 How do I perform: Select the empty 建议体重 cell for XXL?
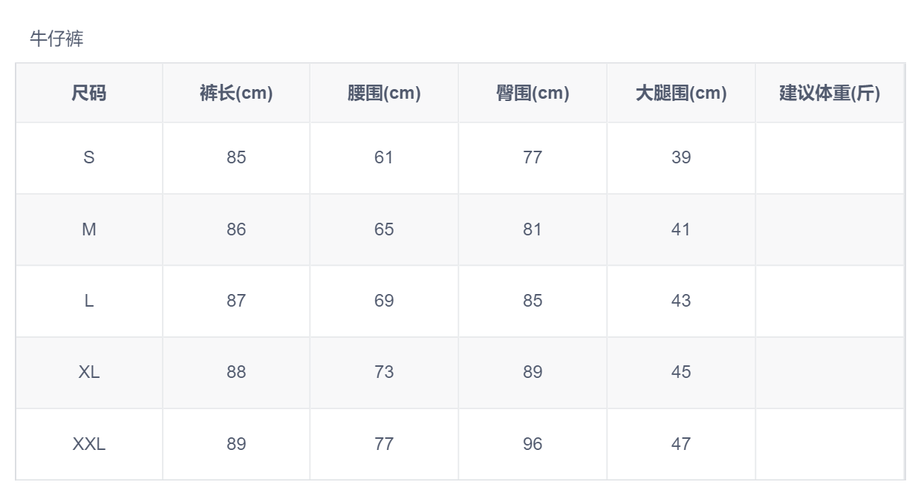[830, 444]
